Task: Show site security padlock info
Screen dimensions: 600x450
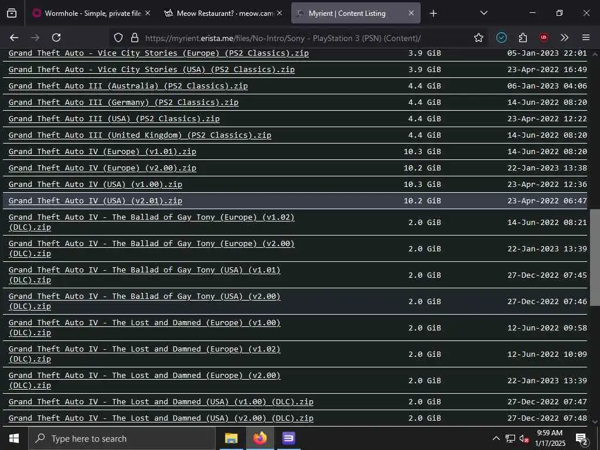Action: [134, 37]
